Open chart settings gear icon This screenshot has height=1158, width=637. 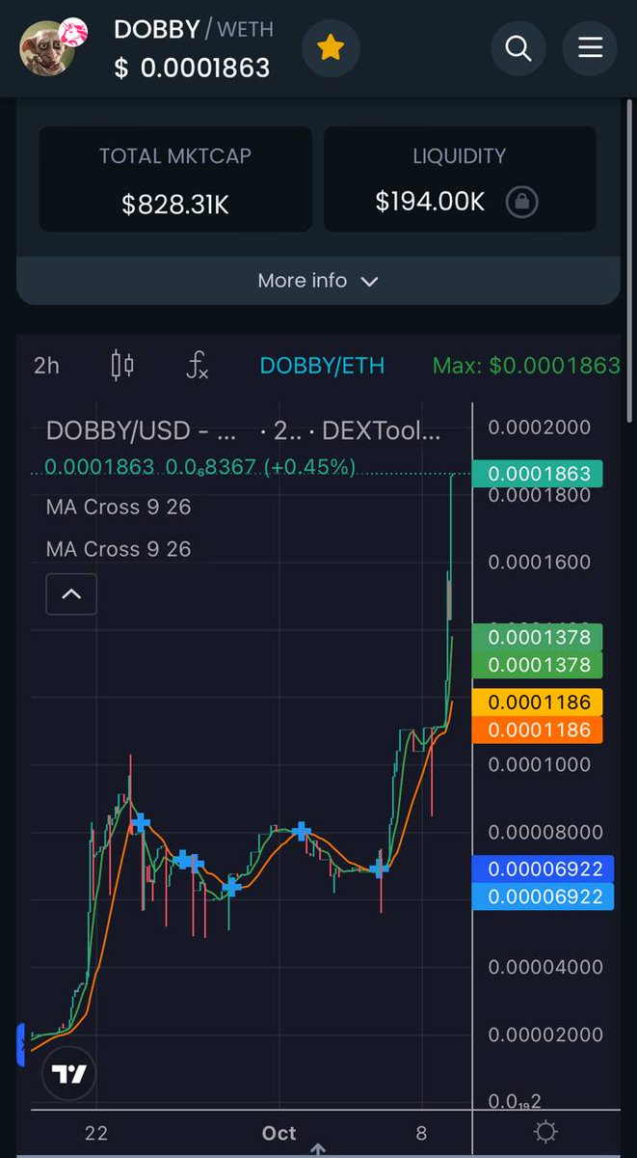click(545, 1132)
